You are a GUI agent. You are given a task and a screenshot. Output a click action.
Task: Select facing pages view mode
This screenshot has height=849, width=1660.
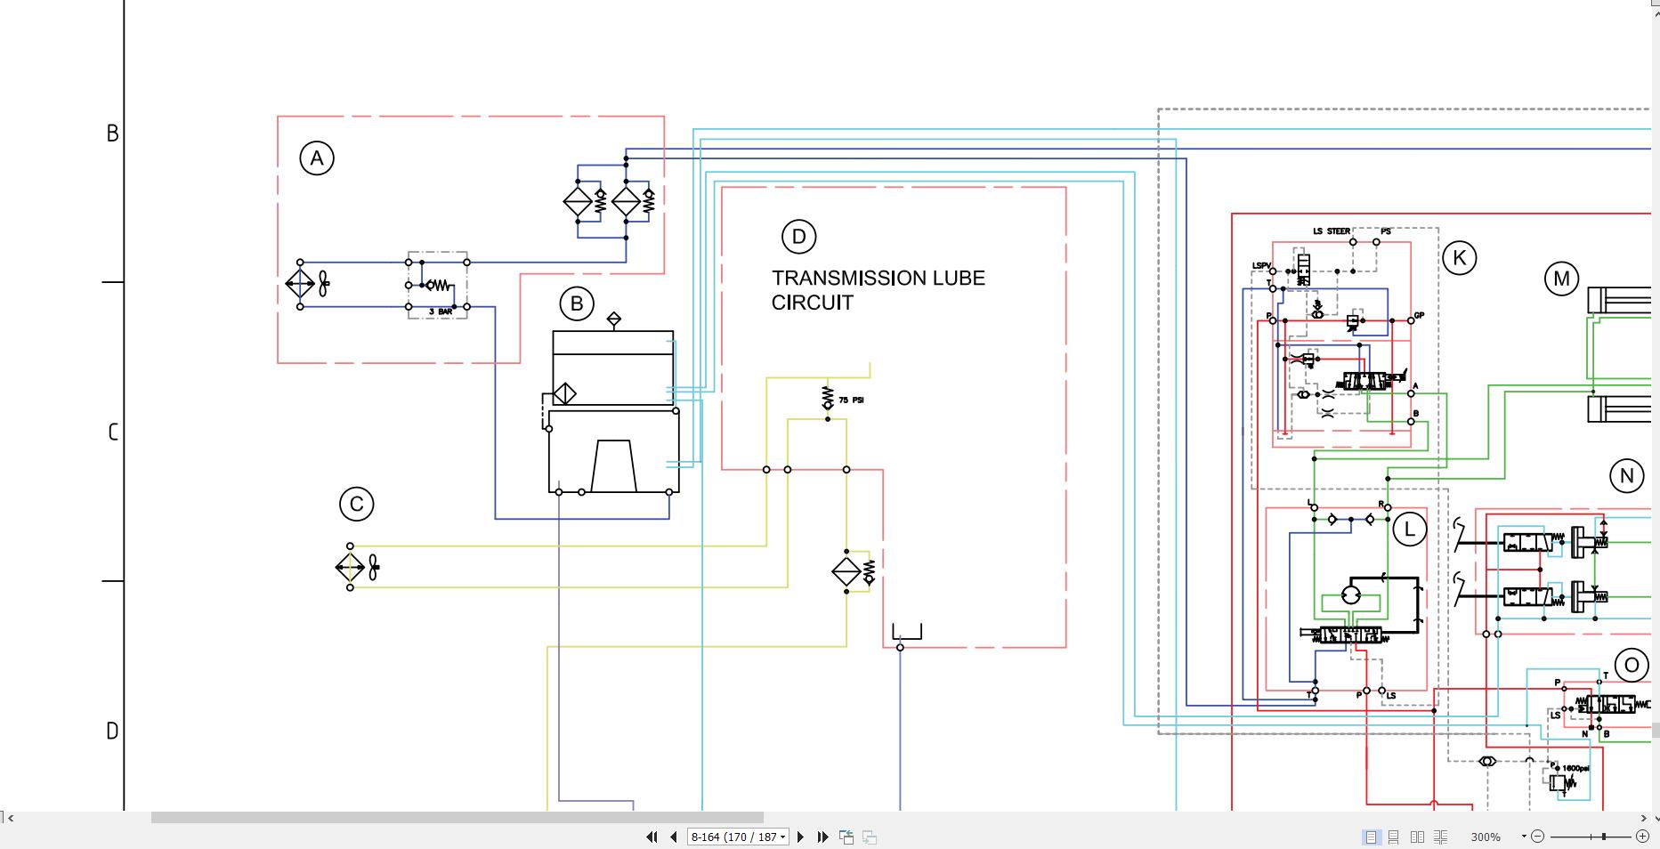1417,837
